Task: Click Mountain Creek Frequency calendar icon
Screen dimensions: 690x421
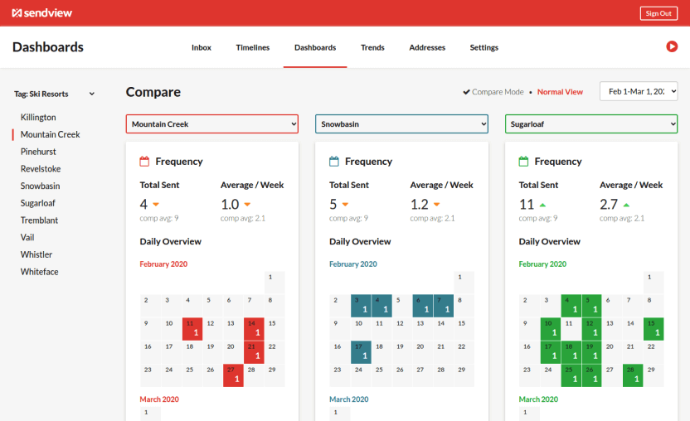Action: [144, 162]
